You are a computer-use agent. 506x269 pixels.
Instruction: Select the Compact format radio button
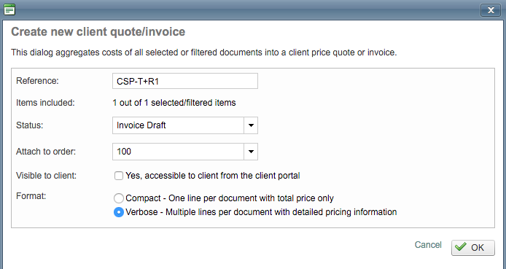(119, 198)
